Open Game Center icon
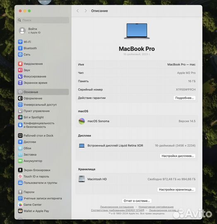The width and height of the screenshot is (217, 224). pos(20,205)
